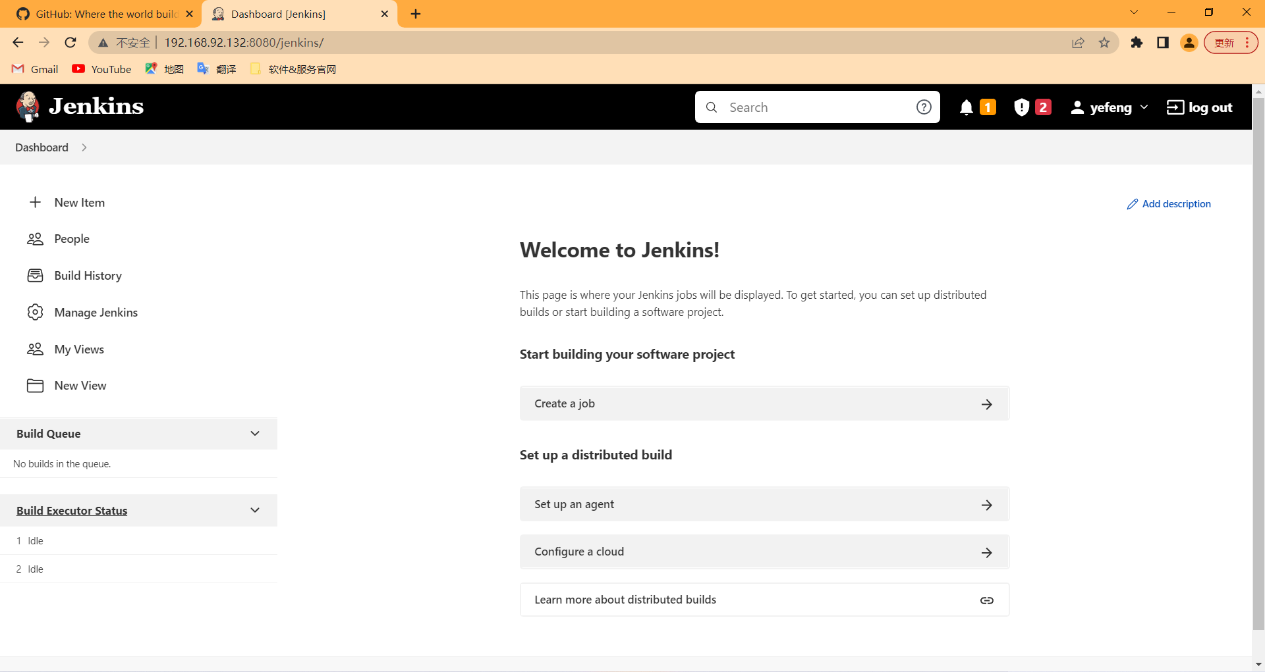Open 翻译 bookmark

tap(216, 69)
